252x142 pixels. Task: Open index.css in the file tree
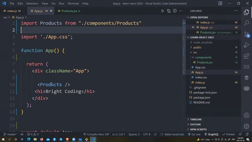201,77
